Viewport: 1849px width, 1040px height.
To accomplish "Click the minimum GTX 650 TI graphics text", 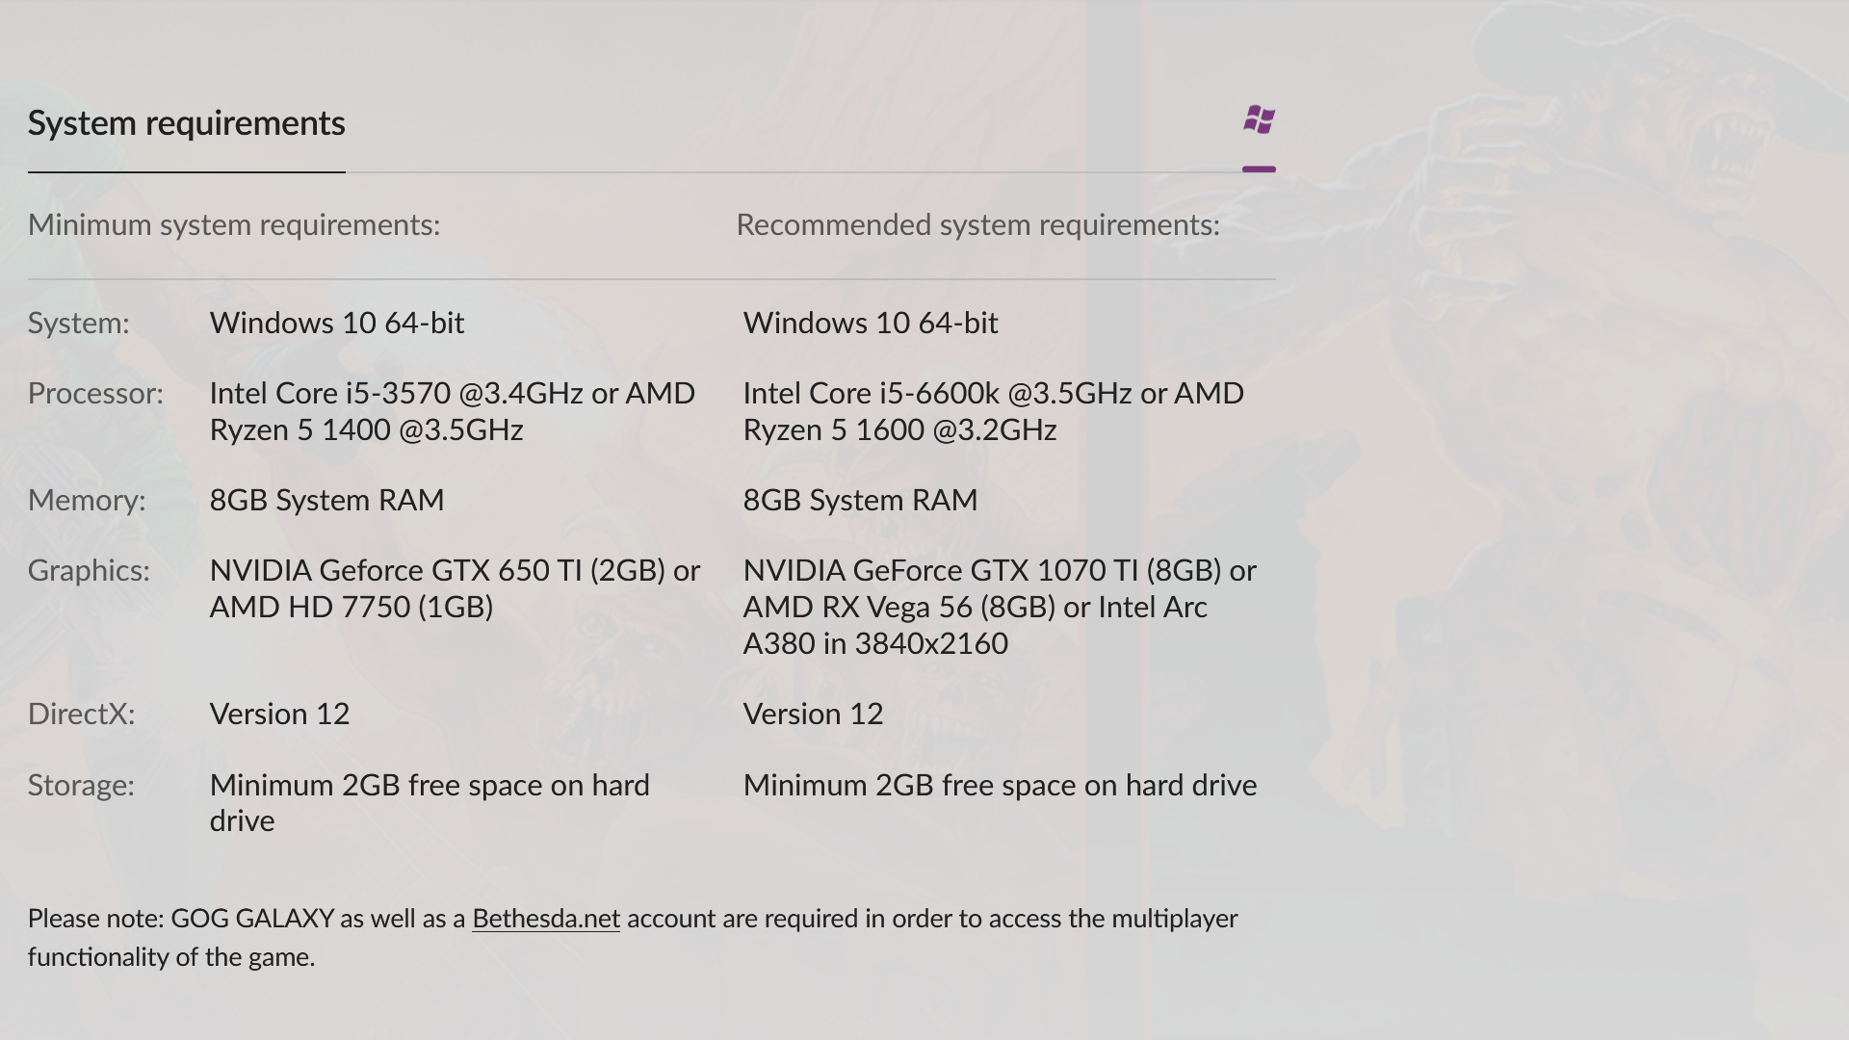I will [x=455, y=588].
